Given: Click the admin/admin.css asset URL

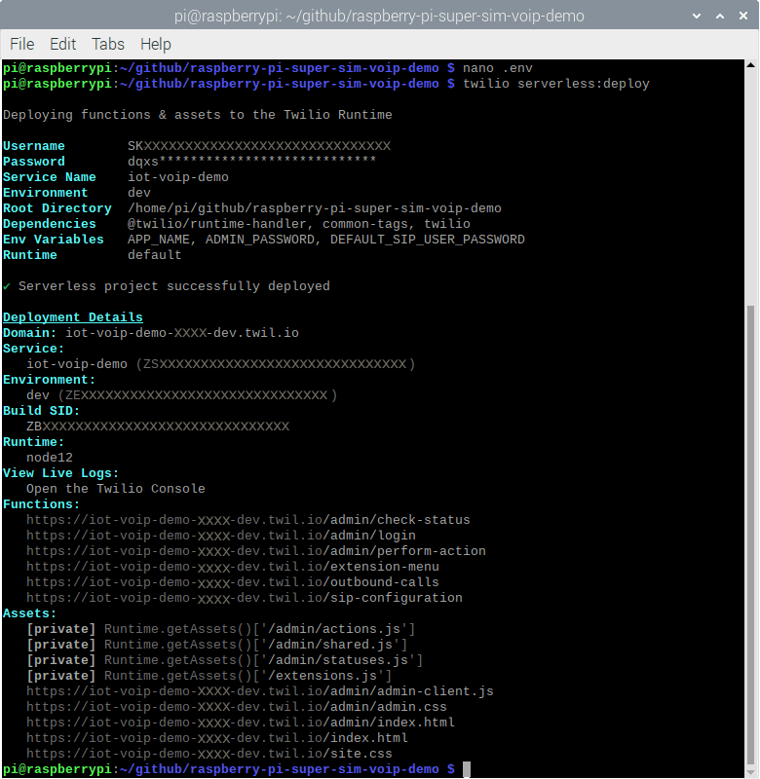Looking at the screenshot, I should [237, 707].
